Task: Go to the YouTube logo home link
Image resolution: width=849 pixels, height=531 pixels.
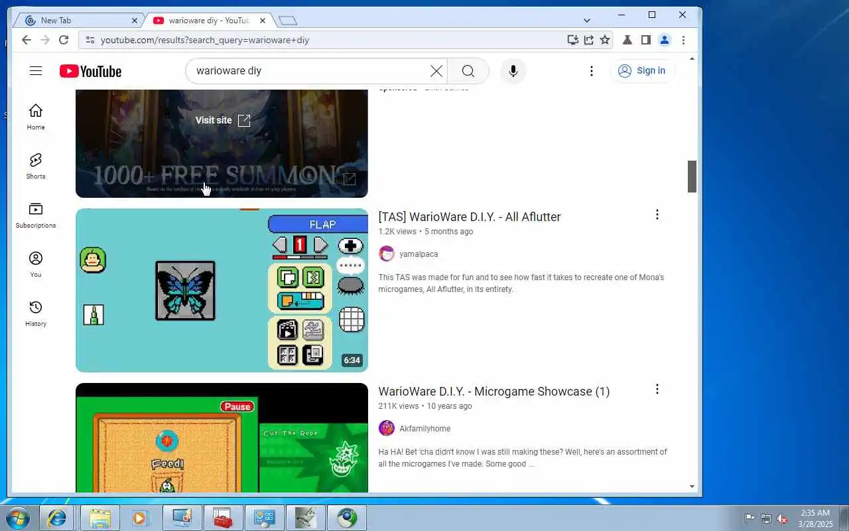Action: point(90,71)
